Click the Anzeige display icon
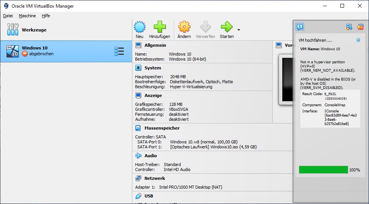369x204 pixels. 138,95
